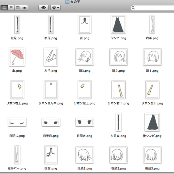
Task: Select the 首.png neck image
Action: click(85, 24)
